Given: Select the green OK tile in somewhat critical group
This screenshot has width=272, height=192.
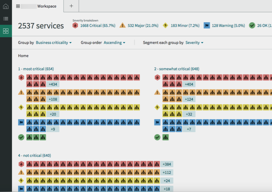Looking at the screenshot, I should (x=166, y=137).
